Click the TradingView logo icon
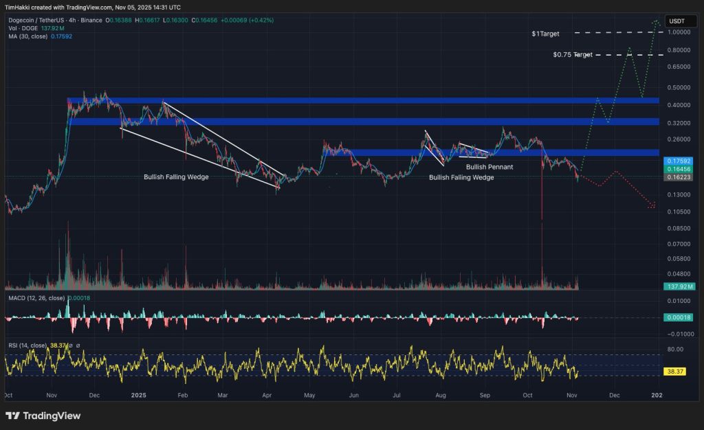 (12, 416)
